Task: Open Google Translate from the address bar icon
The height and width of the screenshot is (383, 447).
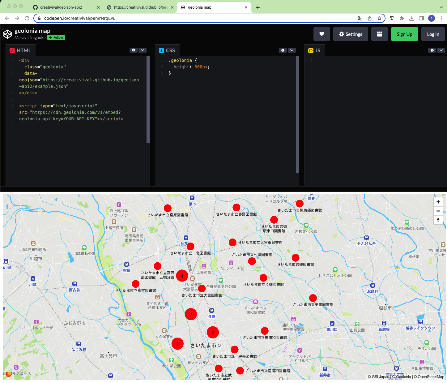Action: (x=360, y=18)
